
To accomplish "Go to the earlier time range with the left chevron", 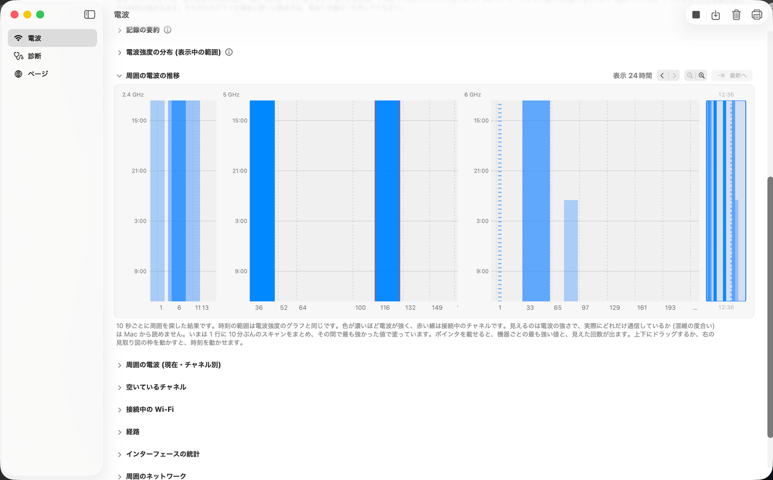I will click(662, 75).
